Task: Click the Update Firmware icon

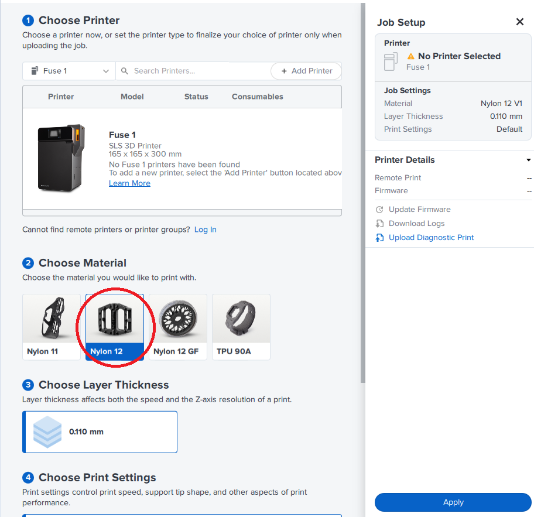Action: (x=379, y=210)
